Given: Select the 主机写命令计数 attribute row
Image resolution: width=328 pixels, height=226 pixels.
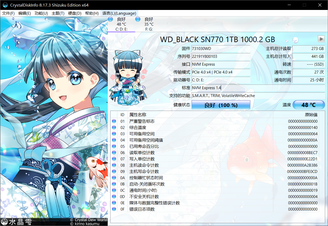Looking at the screenshot, I should [x=215, y=172].
